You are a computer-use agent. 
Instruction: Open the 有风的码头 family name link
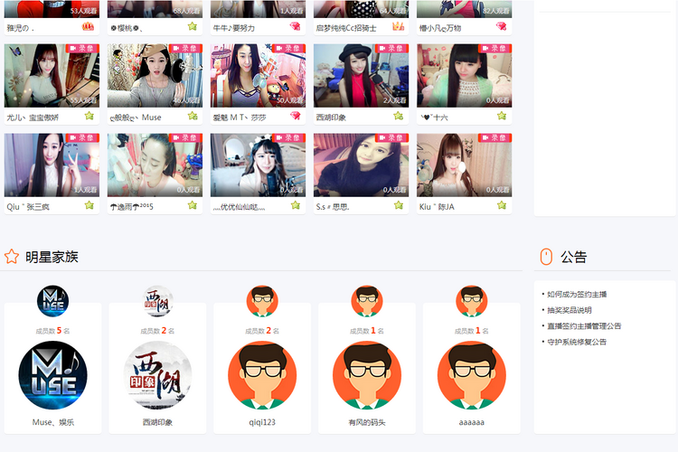point(367,422)
